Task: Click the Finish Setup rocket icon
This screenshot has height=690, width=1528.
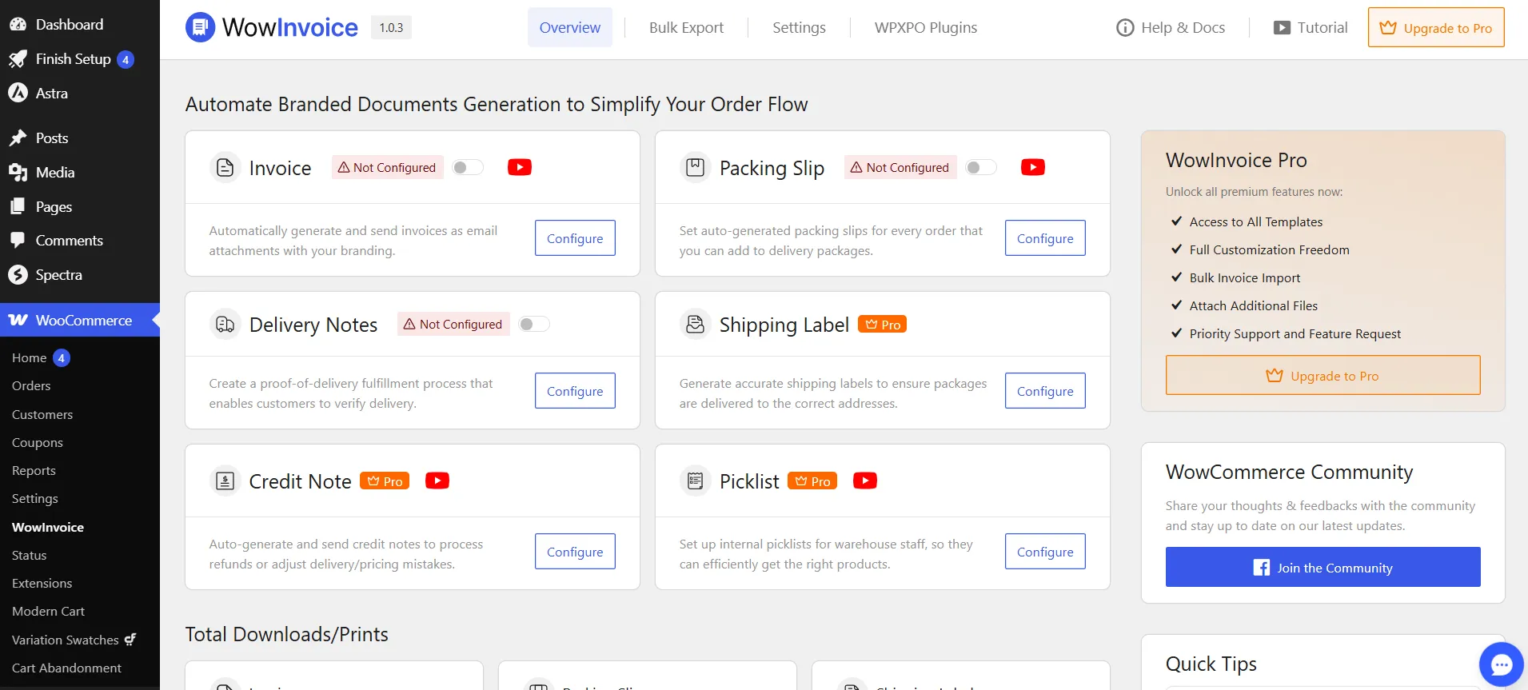Action: (x=18, y=59)
